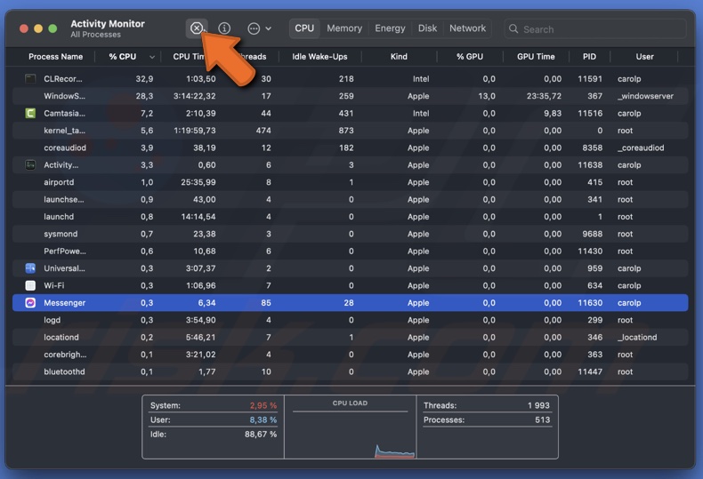Sort by Idle Wake-Ups column header
This screenshot has width=703, height=479.
tap(319, 57)
